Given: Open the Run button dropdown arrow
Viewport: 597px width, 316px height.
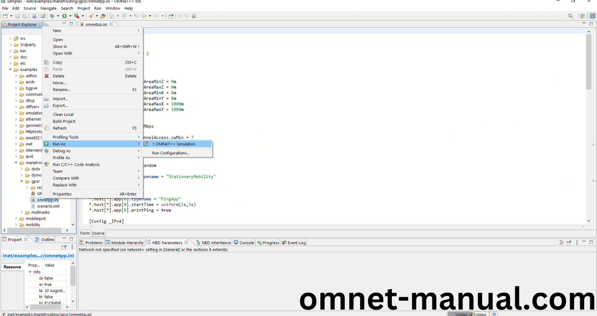Looking at the screenshot, I should pyautogui.click(x=70, y=16).
